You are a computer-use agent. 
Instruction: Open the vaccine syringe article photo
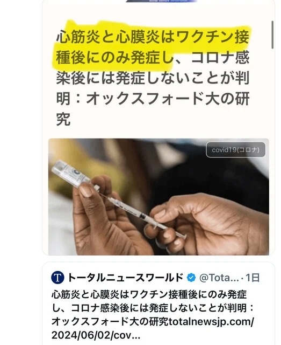tap(158, 197)
